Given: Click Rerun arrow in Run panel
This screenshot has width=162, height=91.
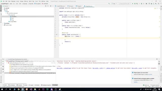Looking at the screenshot, I should [3, 61].
